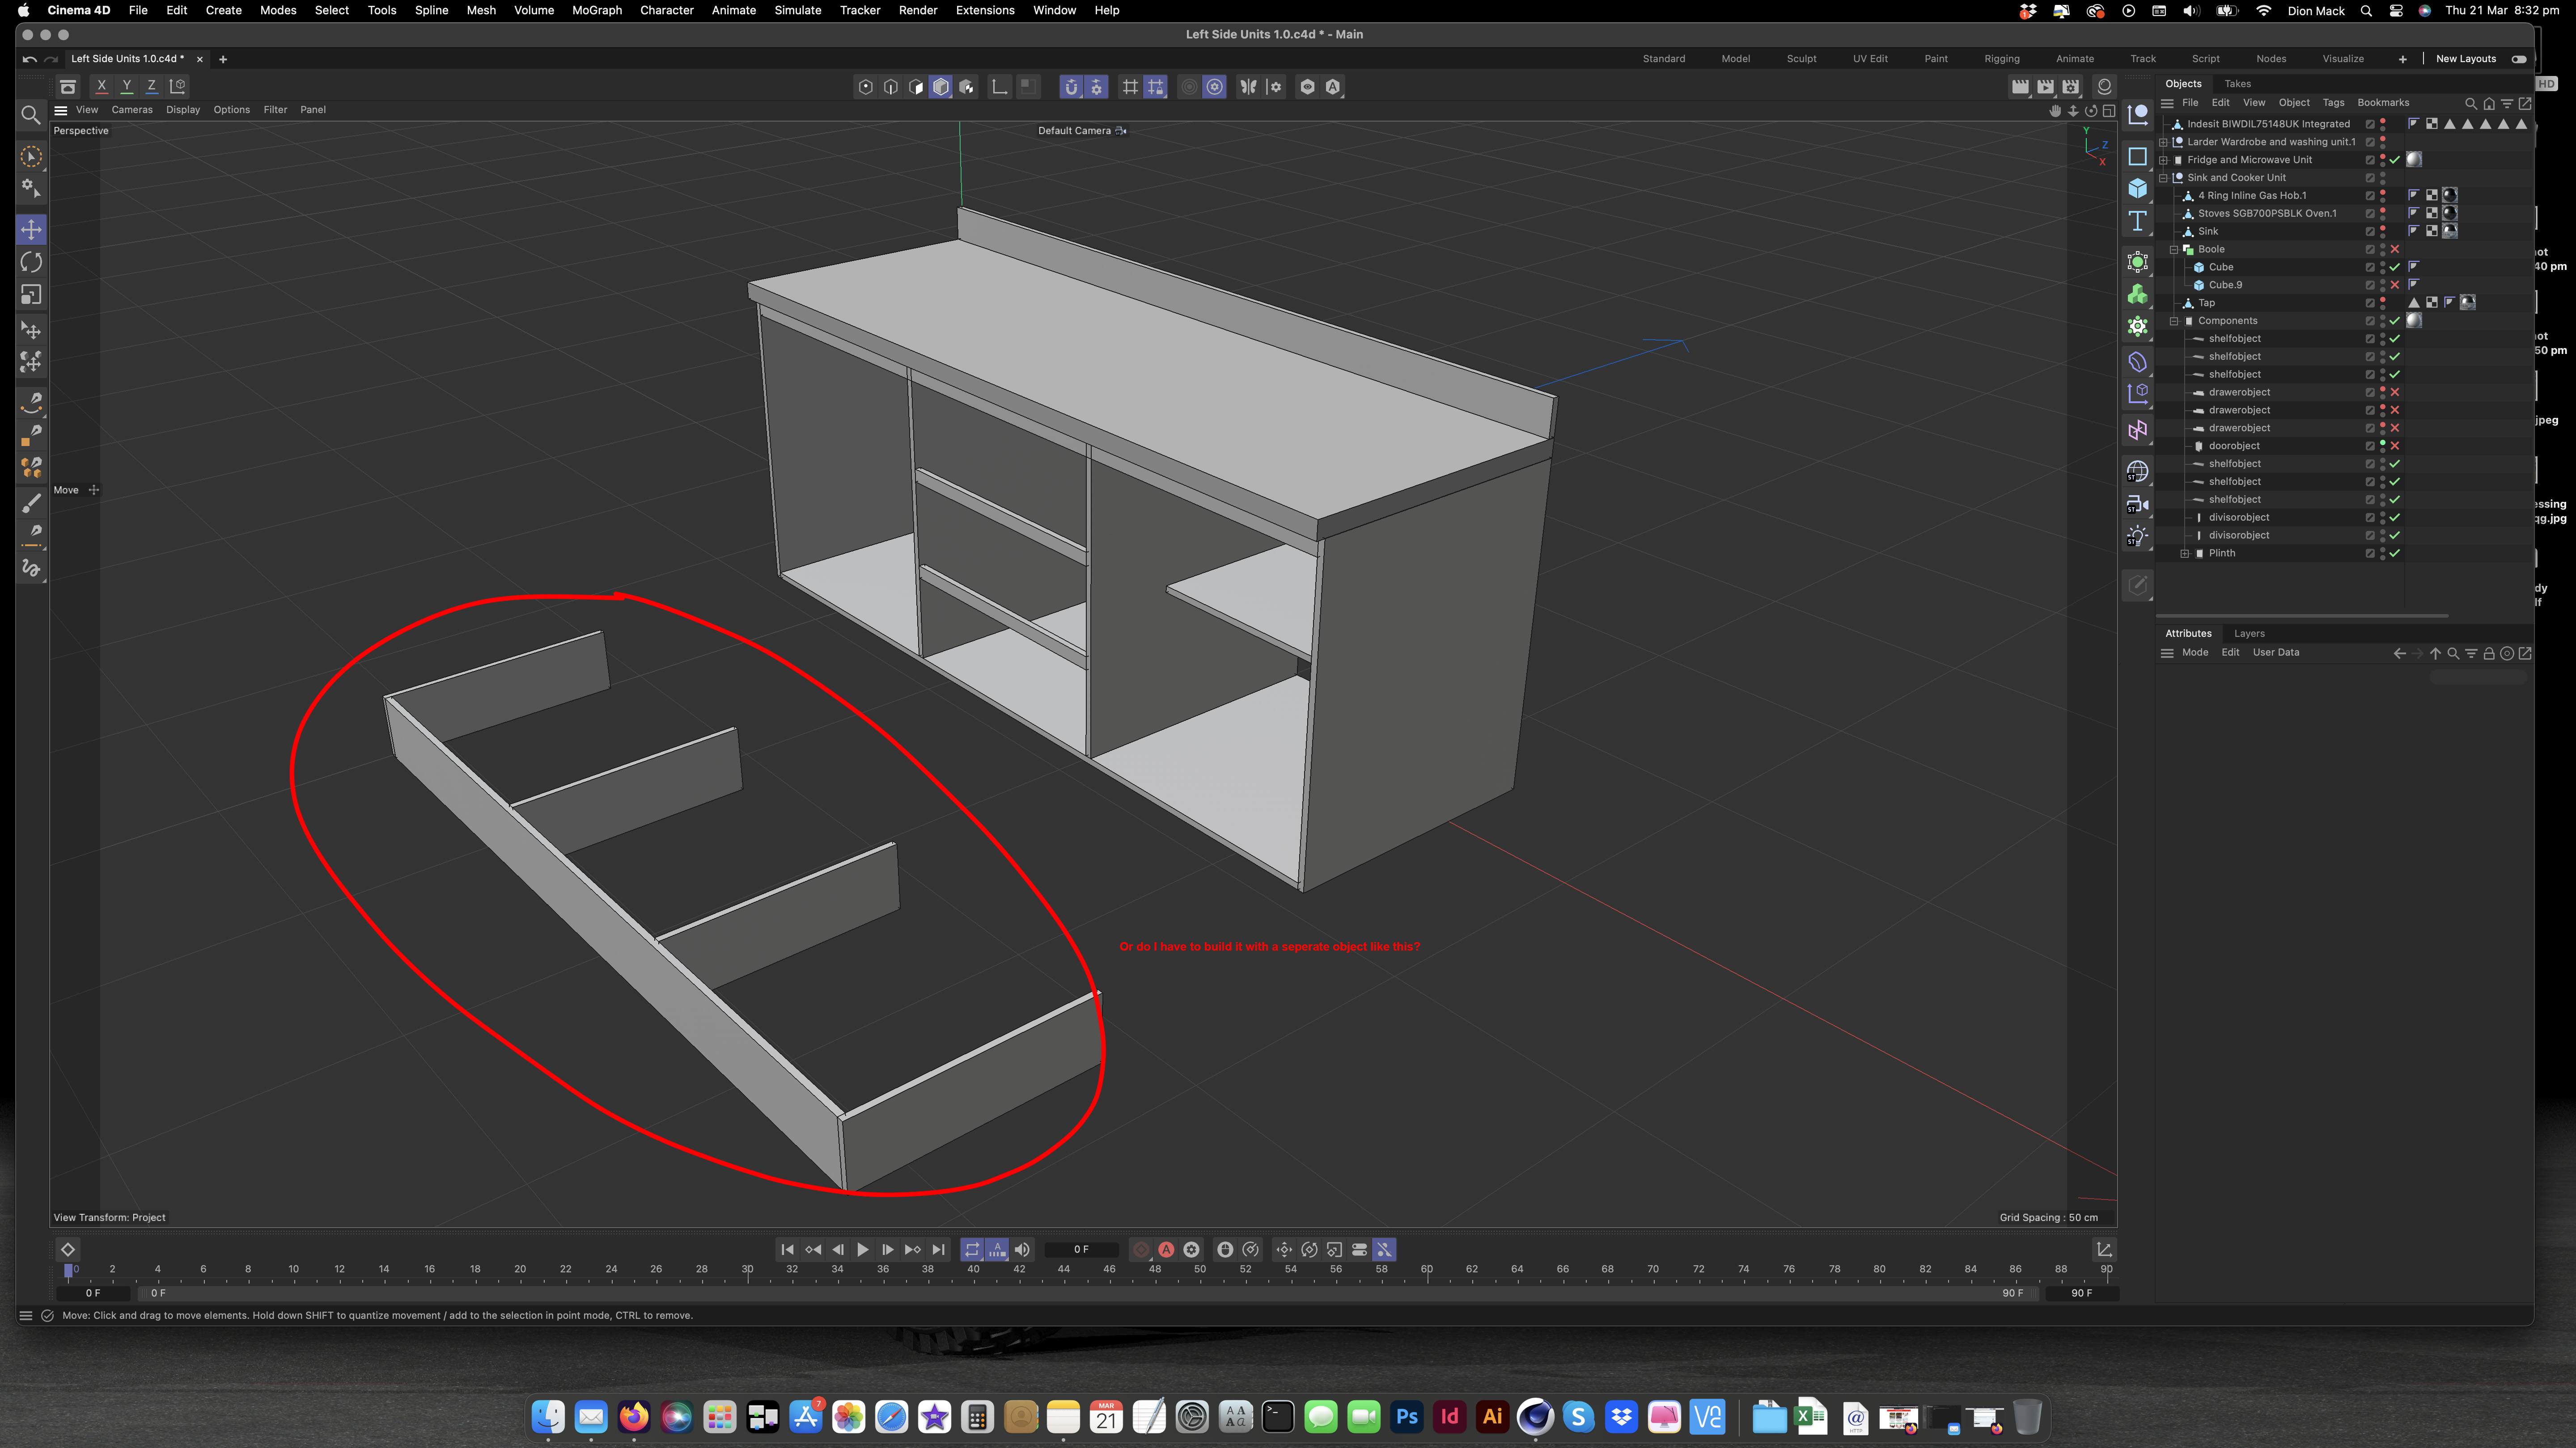Click the autokeying A icon in timeline
The width and height of the screenshot is (2576, 1448).
[1166, 1249]
